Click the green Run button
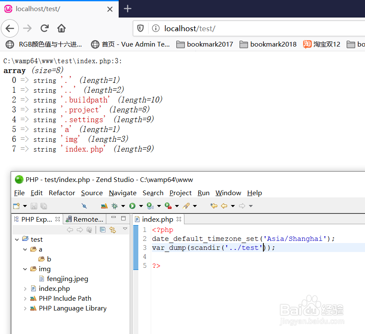Image resolution: width=365 pixels, height=334 pixels. 132,206
